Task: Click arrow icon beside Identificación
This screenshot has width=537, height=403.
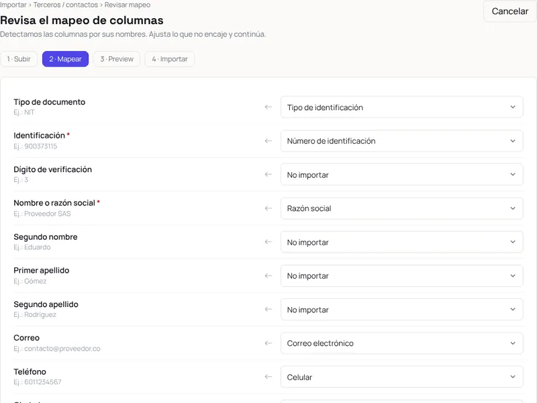Action: coord(268,140)
